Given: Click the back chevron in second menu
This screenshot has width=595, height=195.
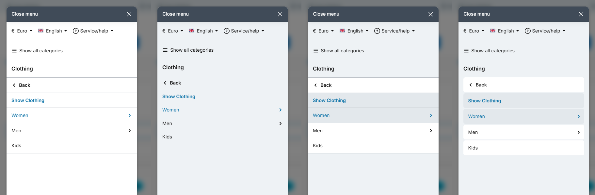Looking at the screenshot, I should [x=165, y=83].
